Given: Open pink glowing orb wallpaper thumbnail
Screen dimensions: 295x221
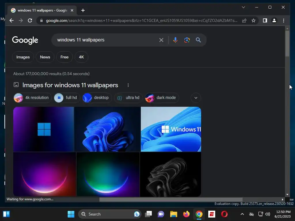Looking at the screenshot, I should pyautogui.click(x=45, y=174).
